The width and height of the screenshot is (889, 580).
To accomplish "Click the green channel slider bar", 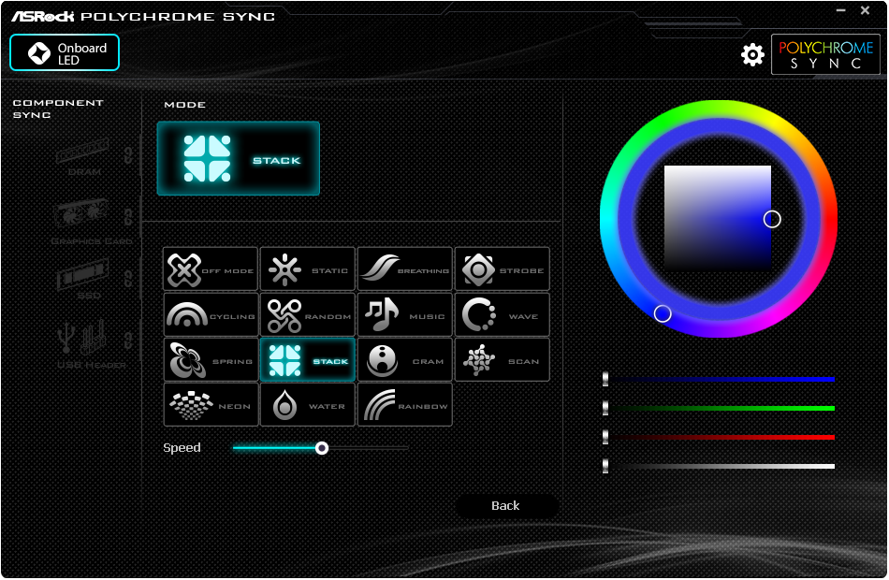I will pyautogui.click(x=719, y=408).
